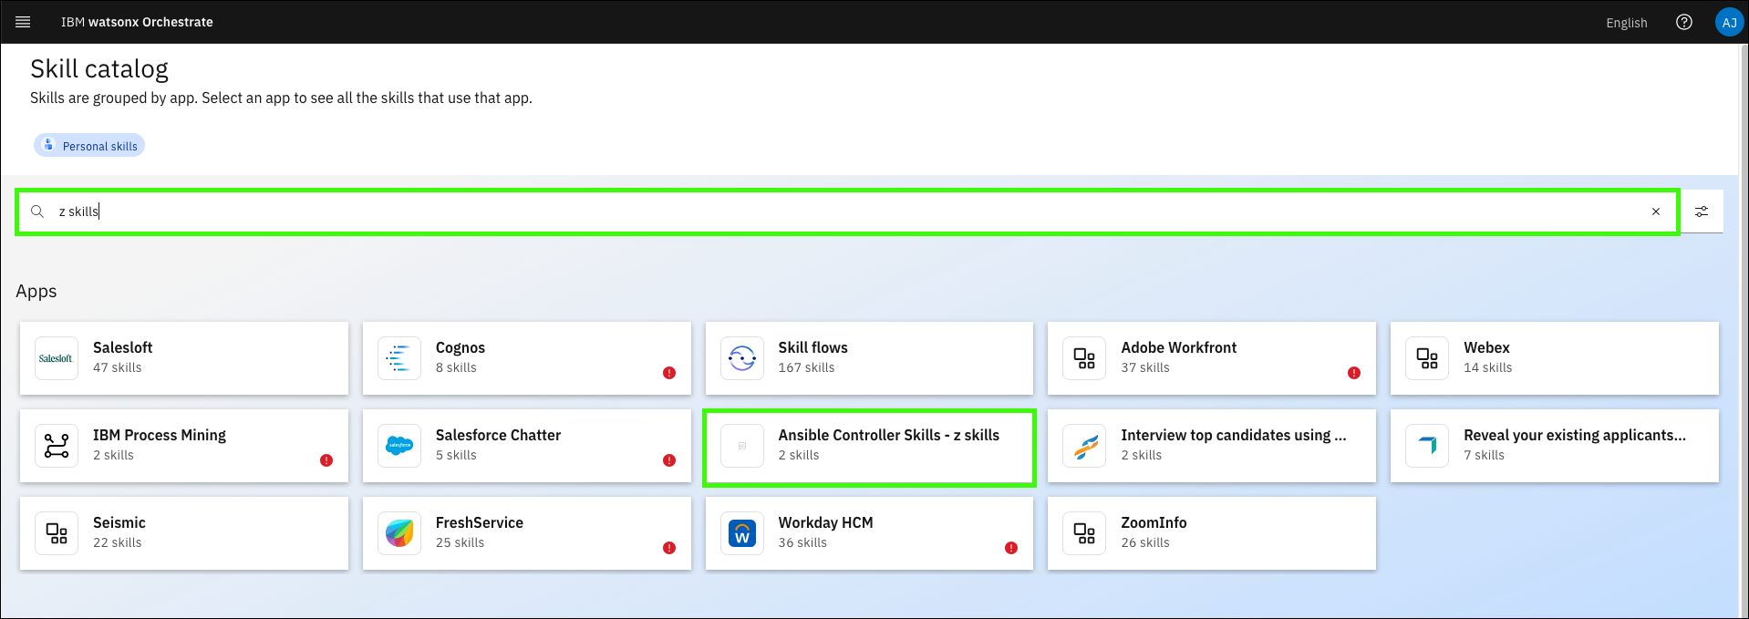
Task: Click the Cognos app logo icon
Action: point(399,358)
